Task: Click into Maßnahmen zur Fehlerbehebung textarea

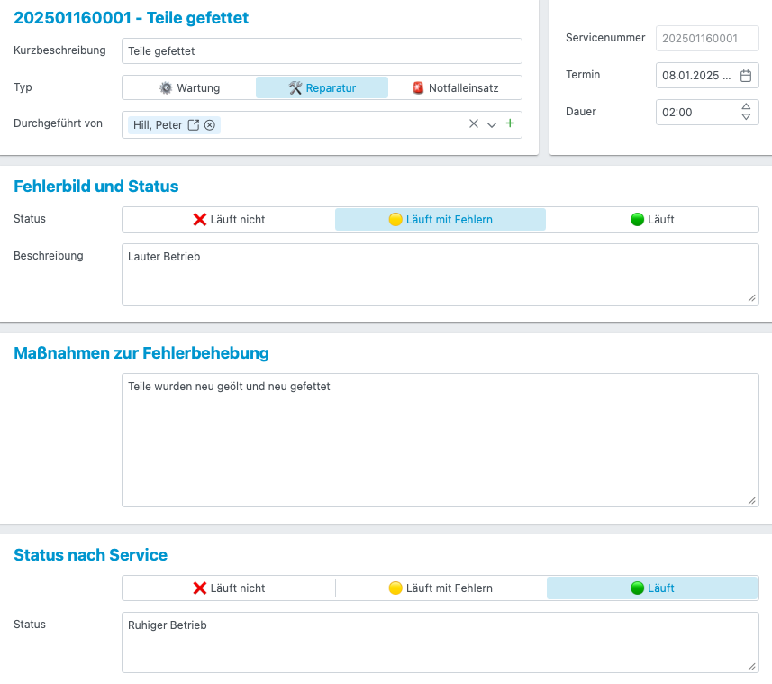Action: pos(440,440)
